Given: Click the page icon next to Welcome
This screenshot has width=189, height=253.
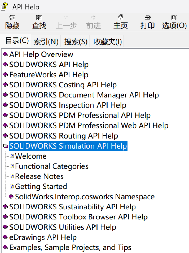Looking at the screenshot, I should click(12, 156).
